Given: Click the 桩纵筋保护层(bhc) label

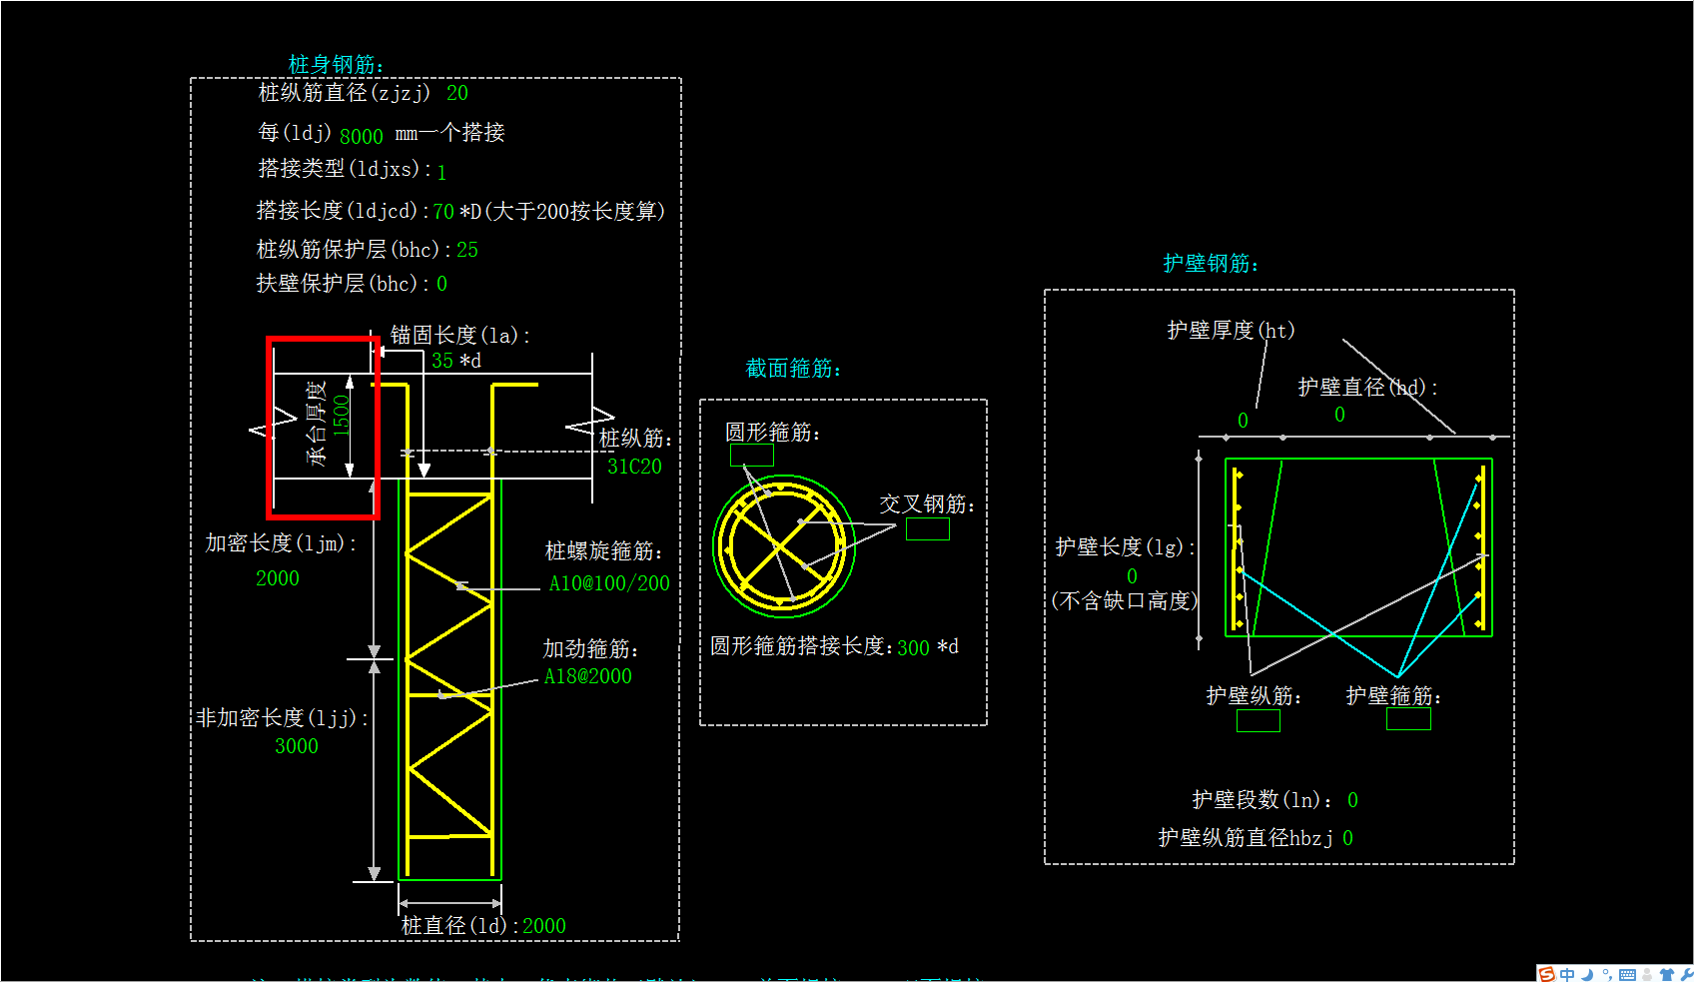Looking at the screenshot, I should coord(355,250).
